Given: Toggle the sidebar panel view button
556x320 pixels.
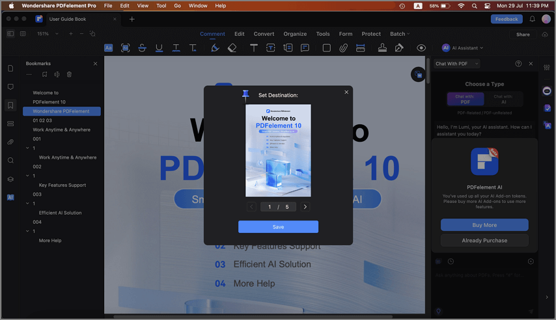Looking at the screenshot, I should click(10, 34).
